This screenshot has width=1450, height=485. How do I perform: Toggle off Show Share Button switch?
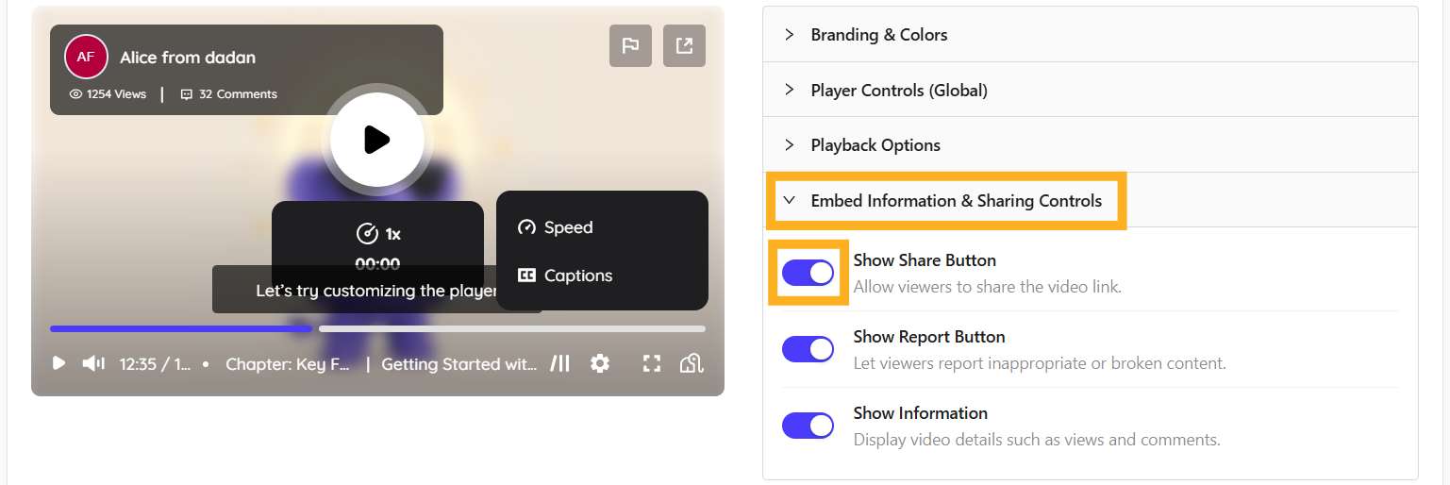point(808,273)
